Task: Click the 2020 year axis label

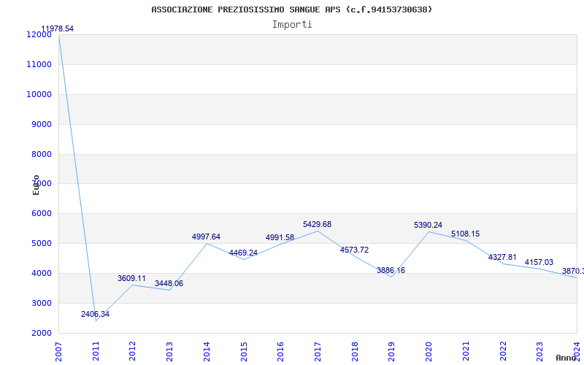Action: point(429,352)
